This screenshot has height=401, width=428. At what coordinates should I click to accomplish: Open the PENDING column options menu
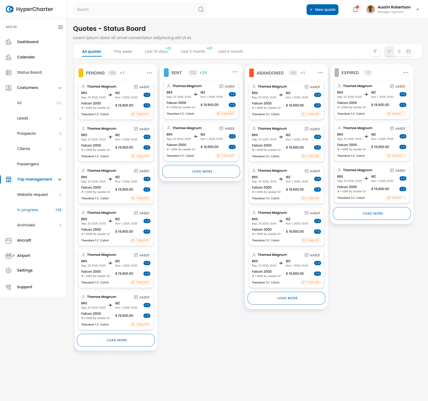[150, 73]
